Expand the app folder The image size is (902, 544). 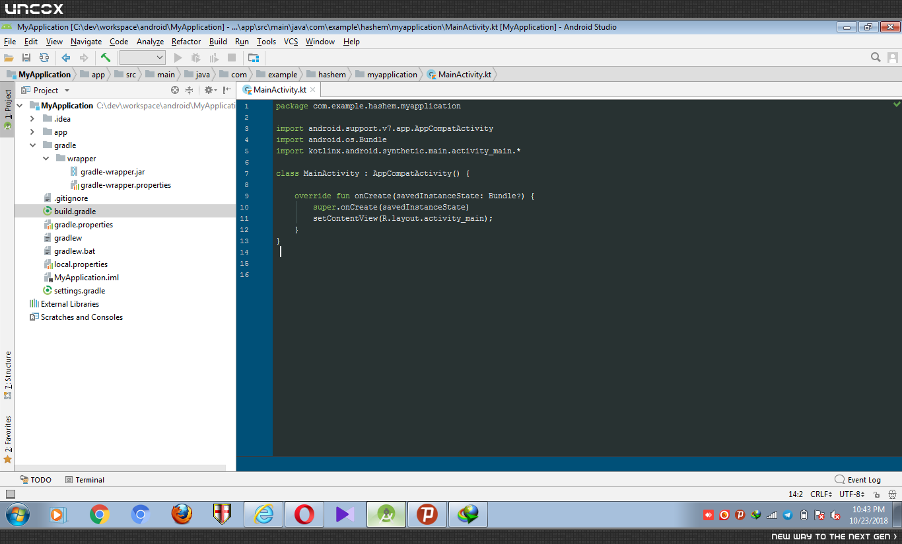(32, 132)
